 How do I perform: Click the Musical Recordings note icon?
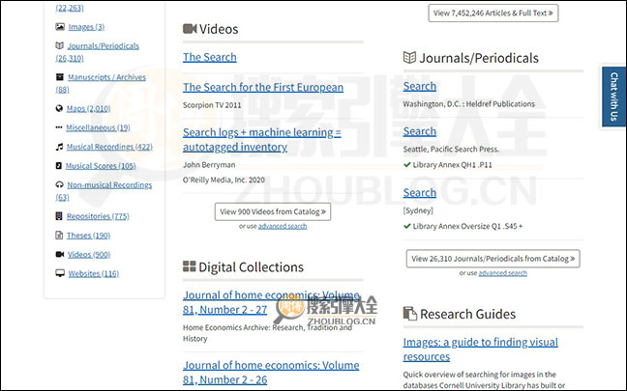click(x=60, y=147)
